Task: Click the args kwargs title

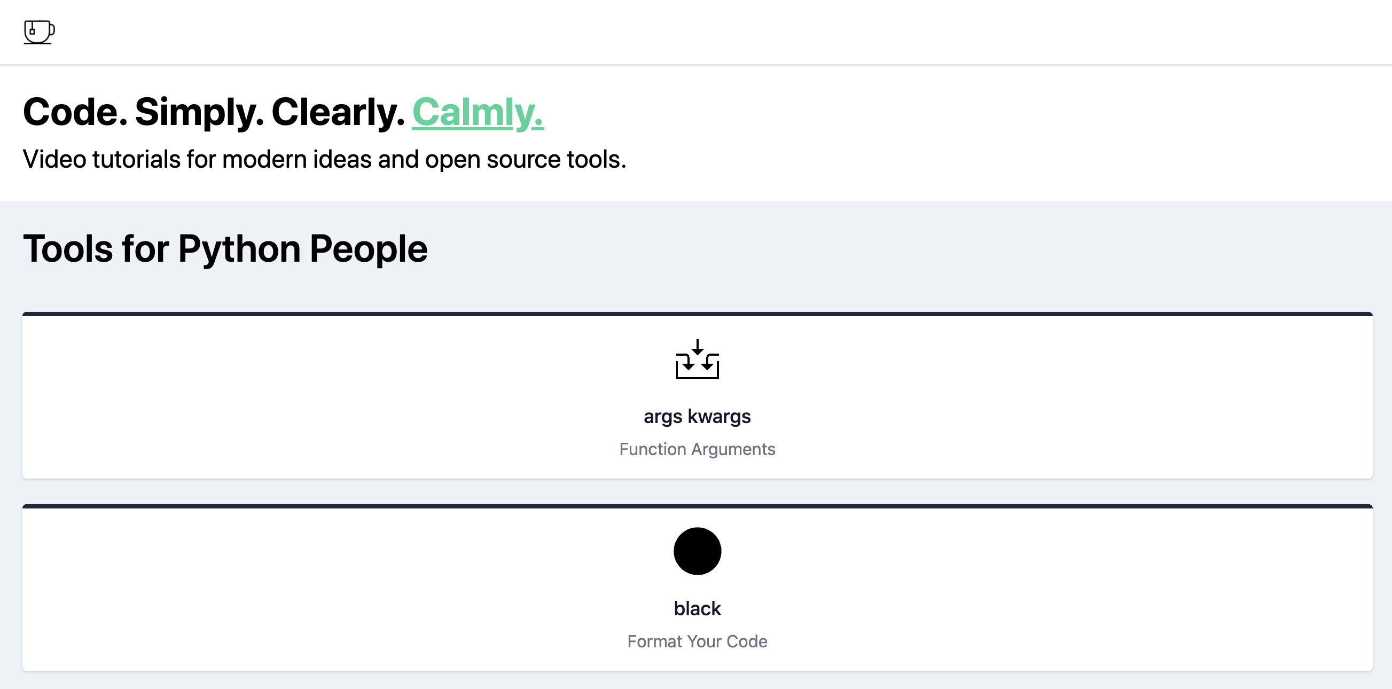Action: 697,416
